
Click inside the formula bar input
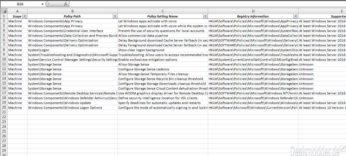(x=207, y=4)
